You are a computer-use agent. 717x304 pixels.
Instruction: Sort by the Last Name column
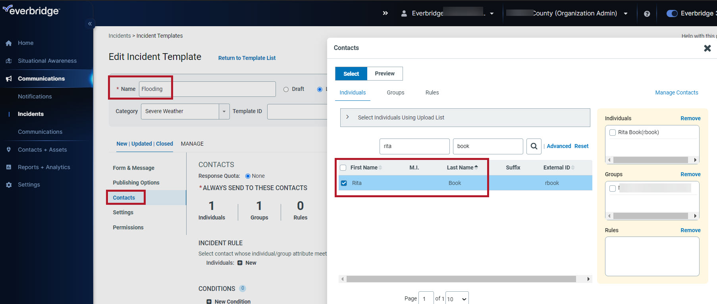462,167
